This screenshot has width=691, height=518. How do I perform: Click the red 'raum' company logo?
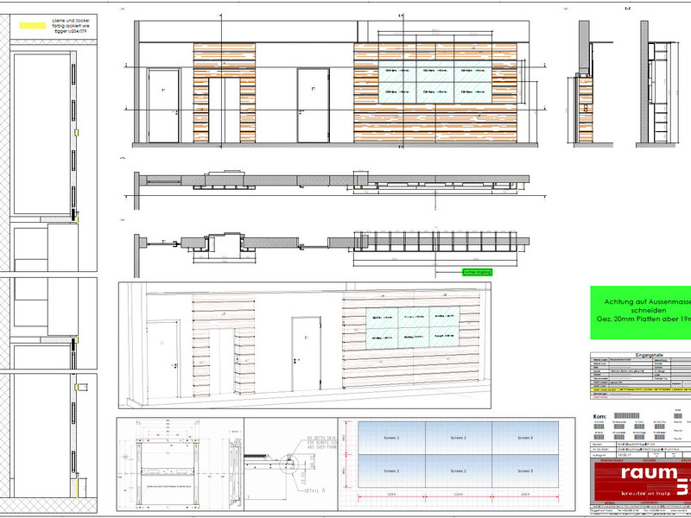(641, 480)
